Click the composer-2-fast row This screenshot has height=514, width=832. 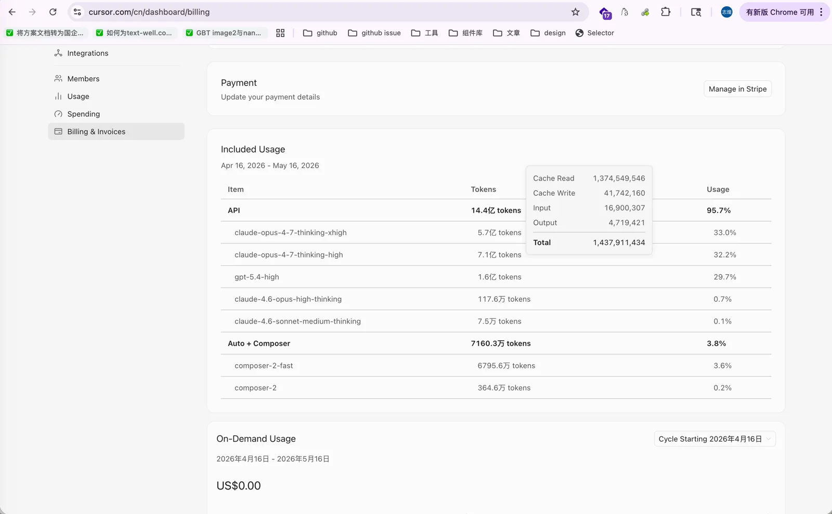[x=496, y=366]
